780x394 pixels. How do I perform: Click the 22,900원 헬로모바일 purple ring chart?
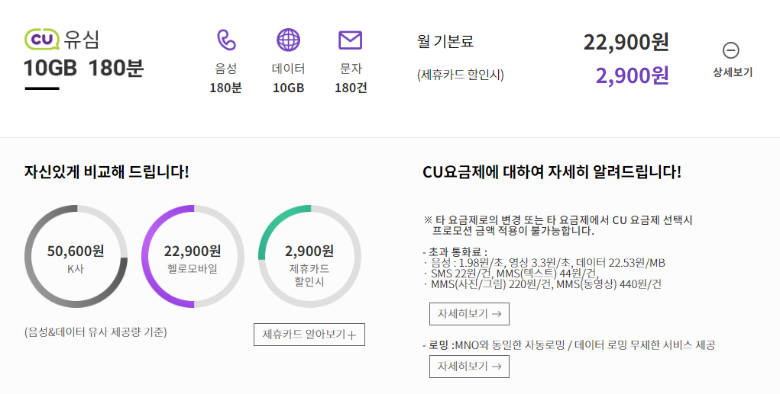click(193, 256)
